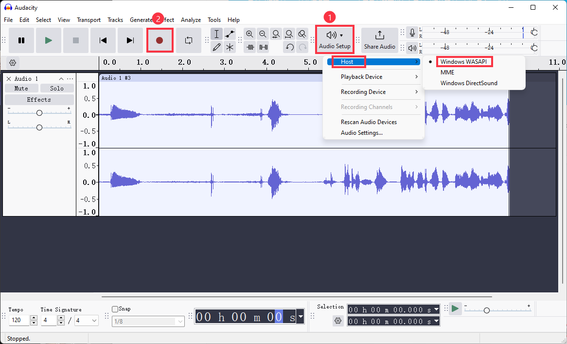Open the snap 1/8 dropdown
567x344 pixels.
point(148,321)
